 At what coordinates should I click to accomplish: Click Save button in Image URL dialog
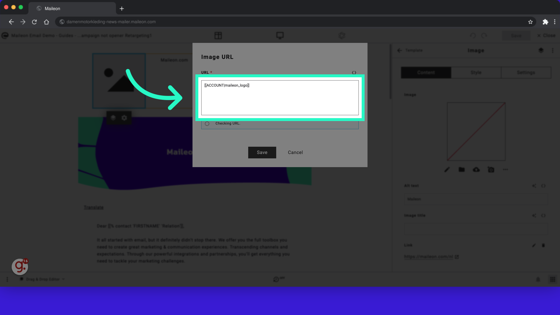262,152
